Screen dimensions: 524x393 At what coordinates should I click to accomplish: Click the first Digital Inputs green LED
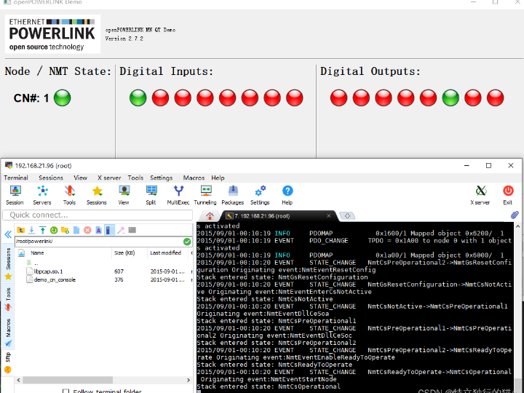click(x=138, y=98)
